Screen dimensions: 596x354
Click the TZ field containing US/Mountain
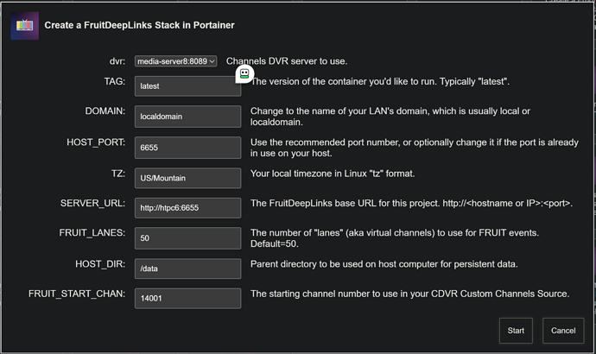187,178
